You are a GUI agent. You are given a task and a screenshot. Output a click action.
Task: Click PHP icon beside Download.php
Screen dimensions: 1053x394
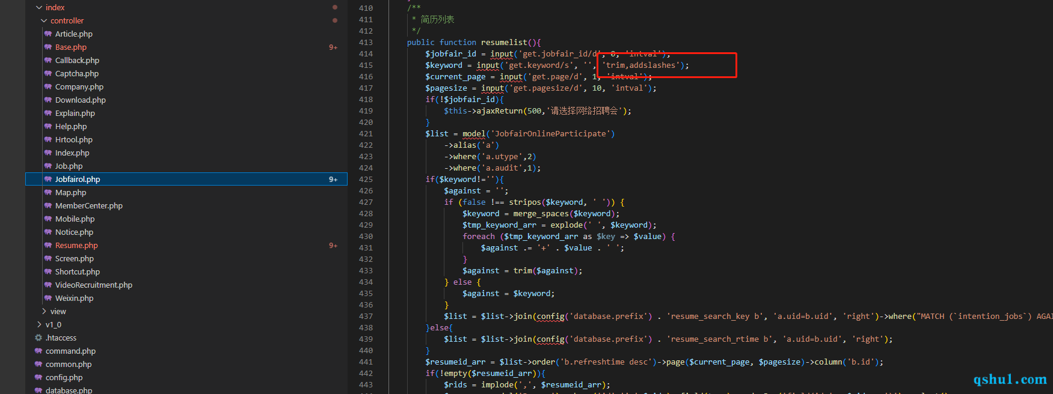pos(48,100)
